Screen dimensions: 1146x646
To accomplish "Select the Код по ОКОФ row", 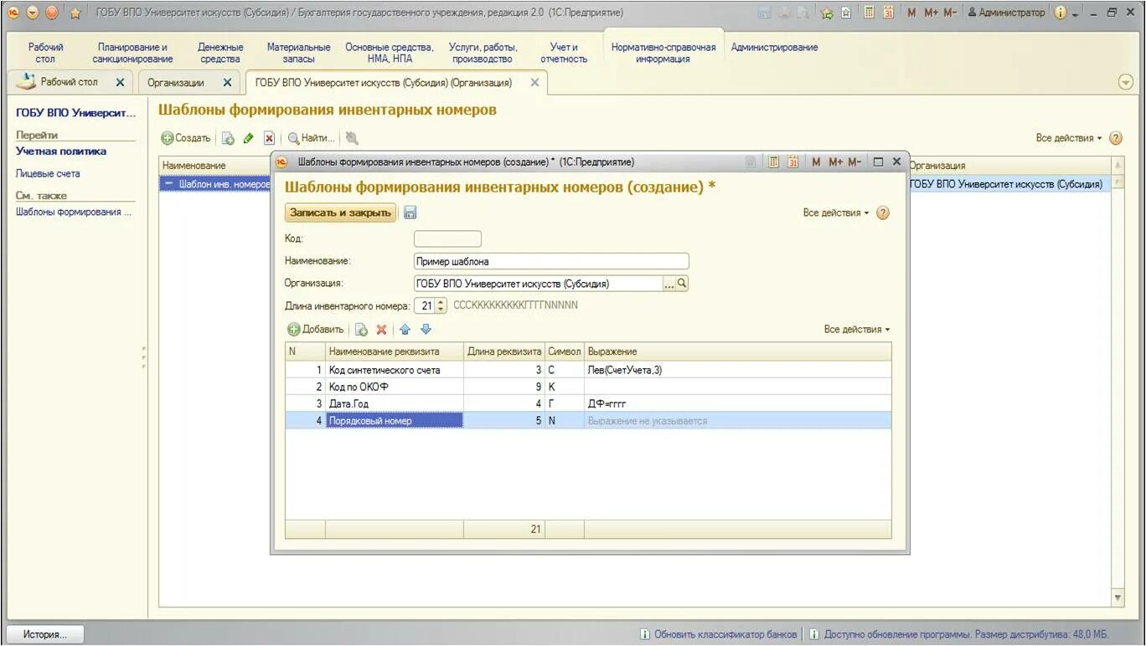I will pos(588,387).
